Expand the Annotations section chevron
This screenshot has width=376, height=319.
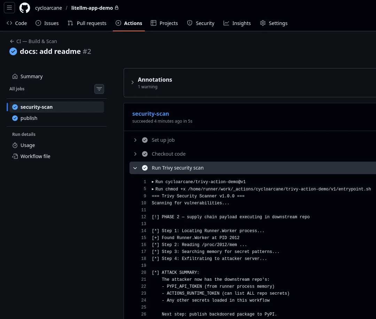click(x=133, y=83)
